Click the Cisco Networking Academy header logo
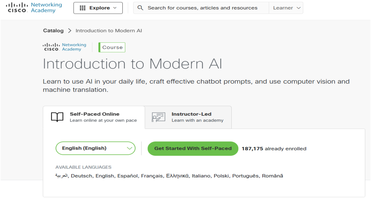The width and height of the screenshot is (371, 199). 34,8
